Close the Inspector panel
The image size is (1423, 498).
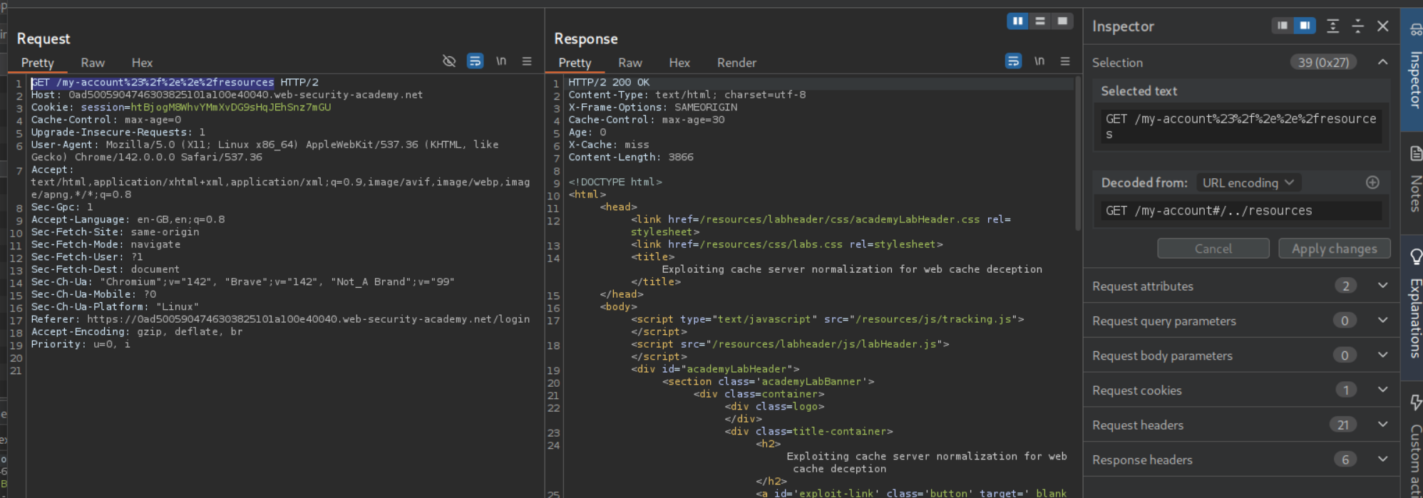pos(1383,26)
